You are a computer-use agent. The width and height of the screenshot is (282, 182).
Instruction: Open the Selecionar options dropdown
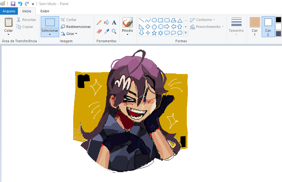pyautogui.click(x=50, y=32)
